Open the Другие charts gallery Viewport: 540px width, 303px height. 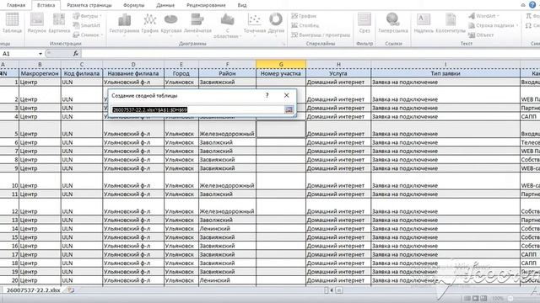click(276, 24)
